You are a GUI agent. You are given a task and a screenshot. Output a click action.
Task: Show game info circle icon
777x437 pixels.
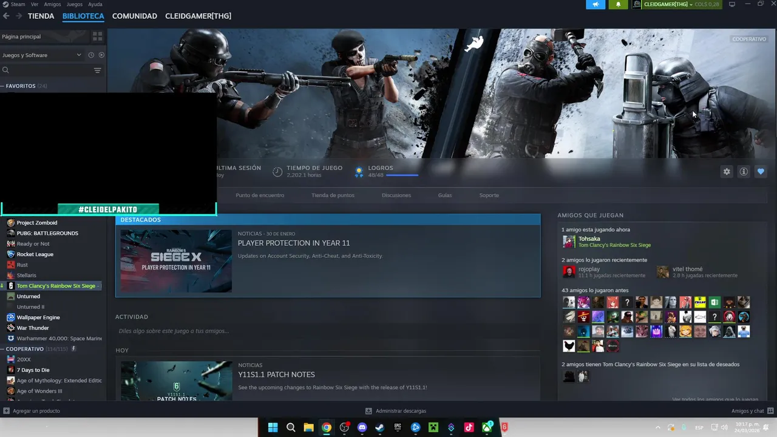(x=744, y=172)
